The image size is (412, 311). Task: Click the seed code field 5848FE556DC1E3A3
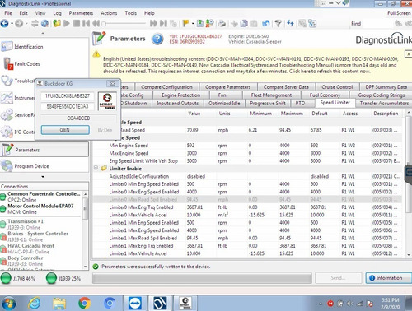pyautogui.click(x=68, y=106)
